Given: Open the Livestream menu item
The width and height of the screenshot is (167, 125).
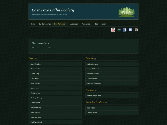Looking at the screenshot, I should pos(74,24).
